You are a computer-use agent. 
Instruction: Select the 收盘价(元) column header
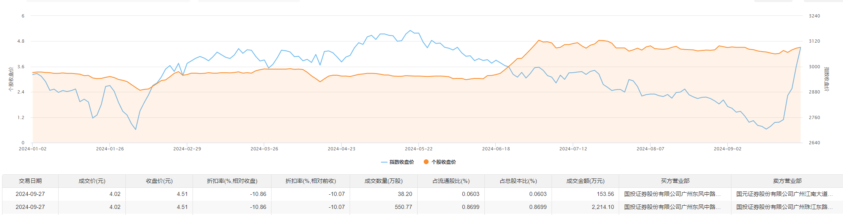pyautogui.click(x=159, y=181)
